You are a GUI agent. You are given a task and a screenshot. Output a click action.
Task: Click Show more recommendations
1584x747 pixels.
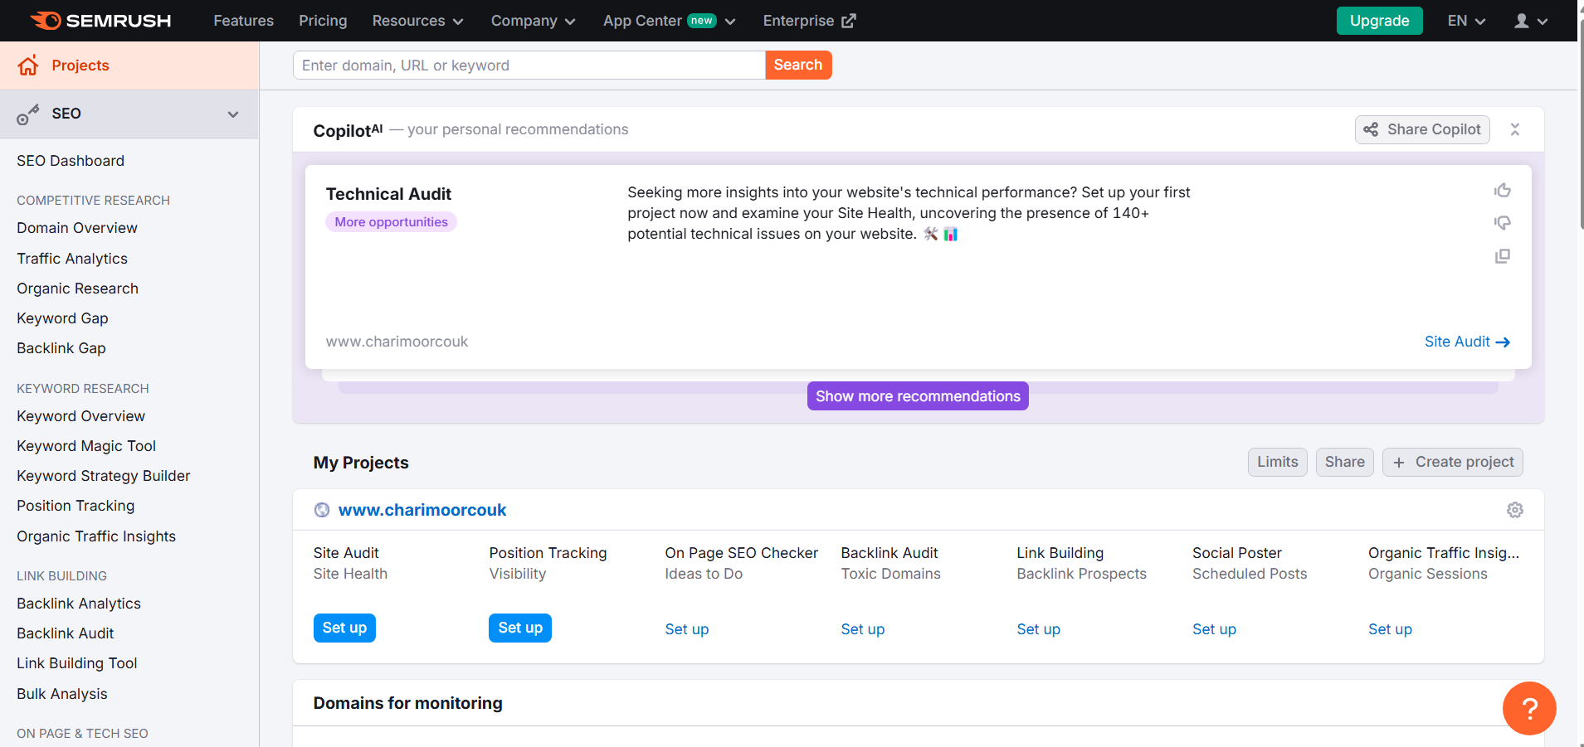tap(917, 396)
